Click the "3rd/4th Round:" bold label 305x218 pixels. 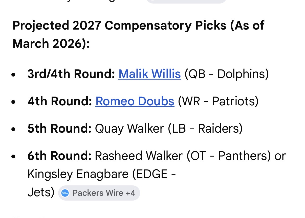(x=71, y=74)
